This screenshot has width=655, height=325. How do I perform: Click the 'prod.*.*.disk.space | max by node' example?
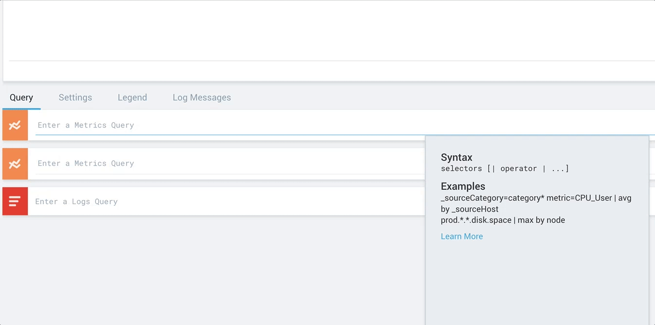[x=503, y=220]
